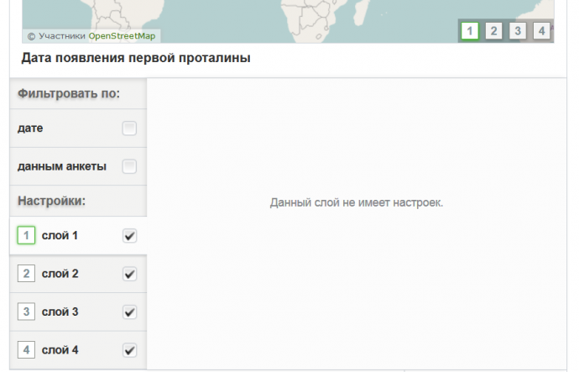The image size is (579, 372).
Task: Enable filtering by данным анкеты checkbox
Action: (x=129, y=166)
